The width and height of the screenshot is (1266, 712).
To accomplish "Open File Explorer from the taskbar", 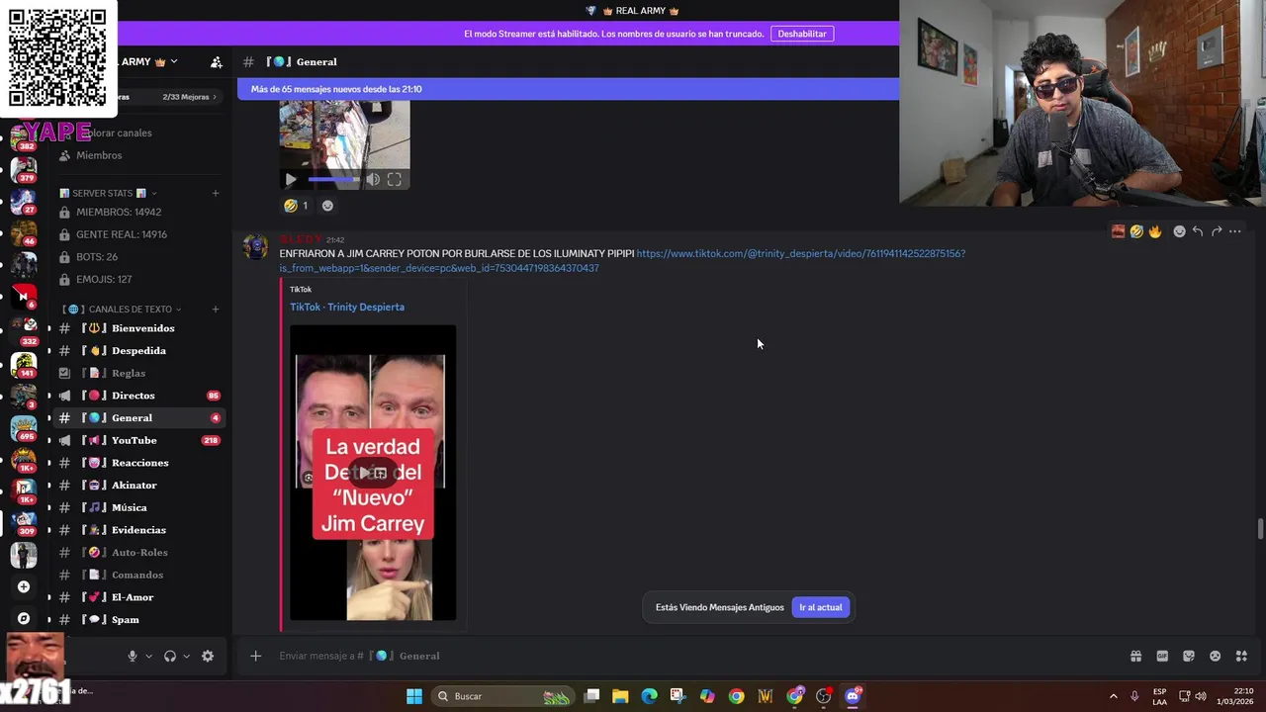I will click(x=620, y=696).
